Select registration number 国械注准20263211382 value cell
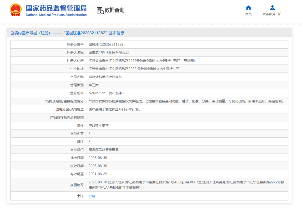Image resolution: width=303 pixels, height=209 pixels. (106, 44)
